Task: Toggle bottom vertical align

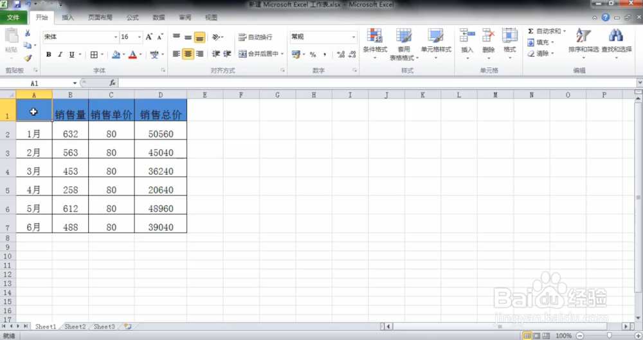Action: click(200, 37)
